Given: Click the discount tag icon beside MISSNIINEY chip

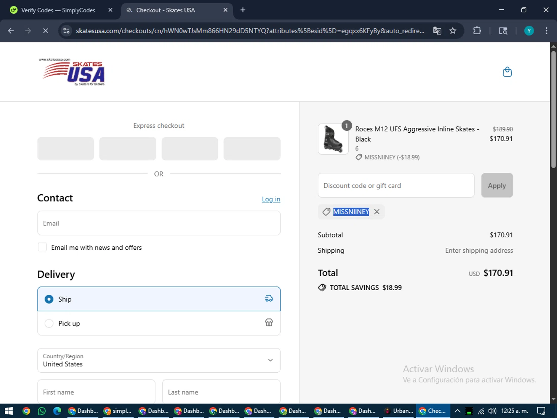Looking at the screenshot, I should 326,212.
